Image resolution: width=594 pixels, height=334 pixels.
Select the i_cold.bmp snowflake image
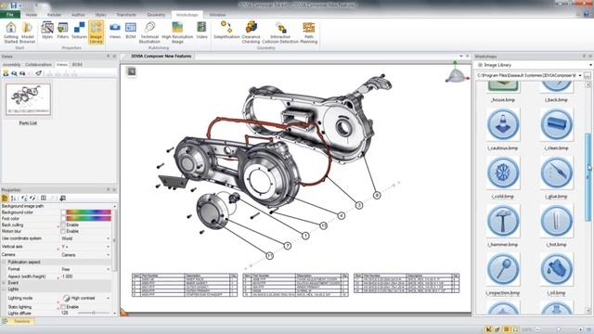503,173
